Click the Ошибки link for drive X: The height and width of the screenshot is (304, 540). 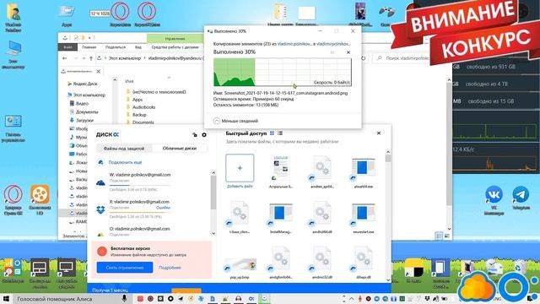(x=163, y=208)
